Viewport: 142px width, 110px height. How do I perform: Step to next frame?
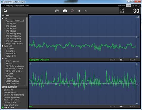point(86,10)
